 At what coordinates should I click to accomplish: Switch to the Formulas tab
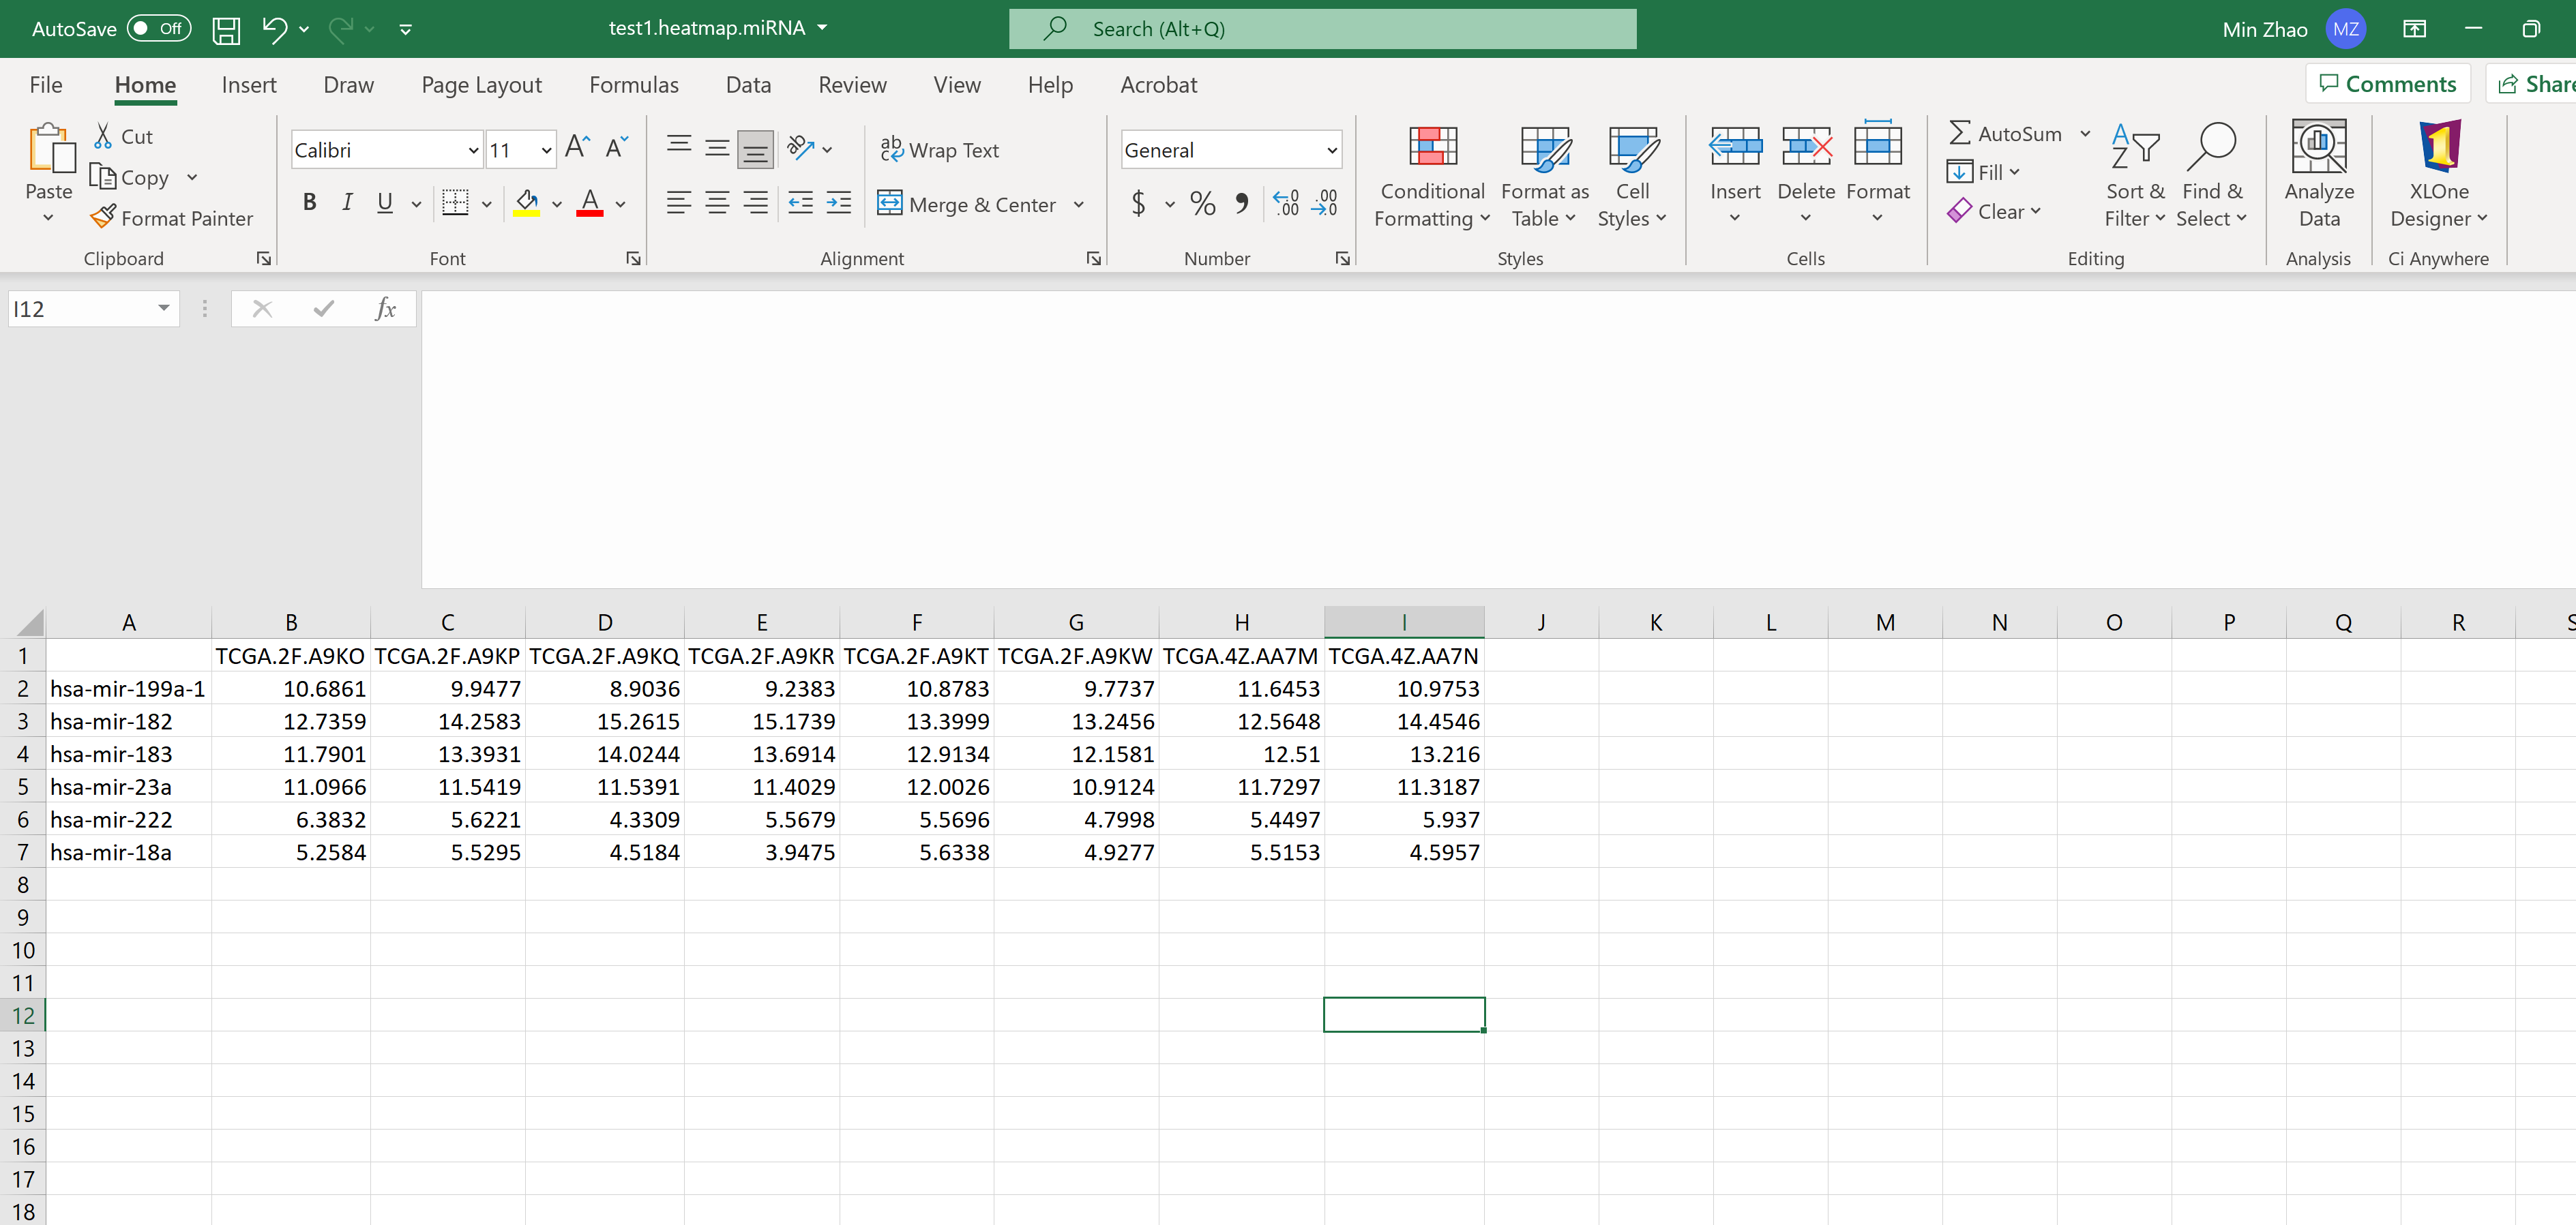(x=634, y=85)
